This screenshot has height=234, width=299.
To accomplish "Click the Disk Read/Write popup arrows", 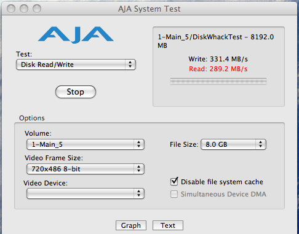I will click(130, 64).
